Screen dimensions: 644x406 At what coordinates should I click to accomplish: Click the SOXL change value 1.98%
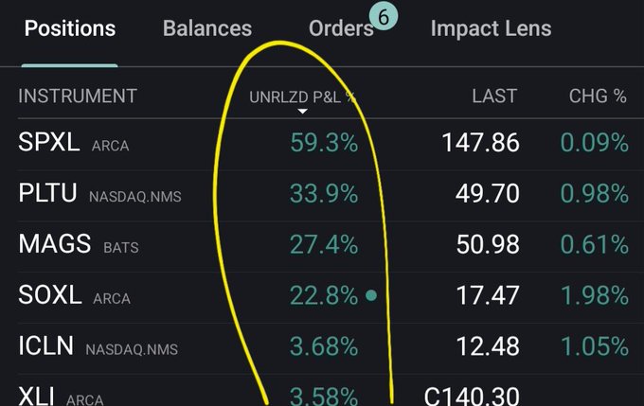[594, 296]
